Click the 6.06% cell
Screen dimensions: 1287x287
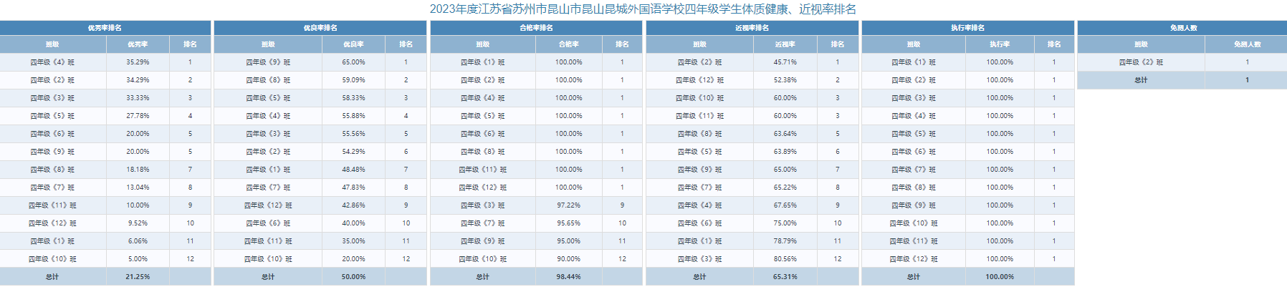point(138,241)
